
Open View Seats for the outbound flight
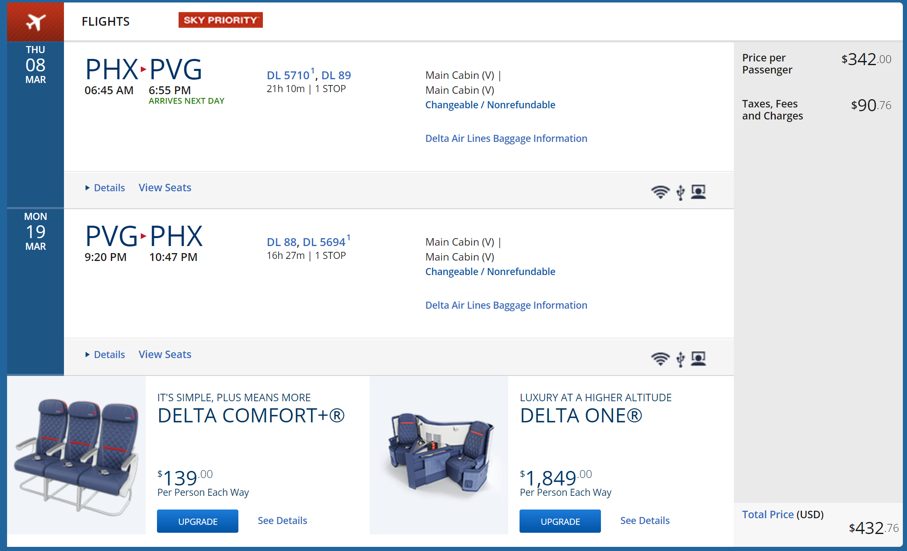click(x=165, y=188)
